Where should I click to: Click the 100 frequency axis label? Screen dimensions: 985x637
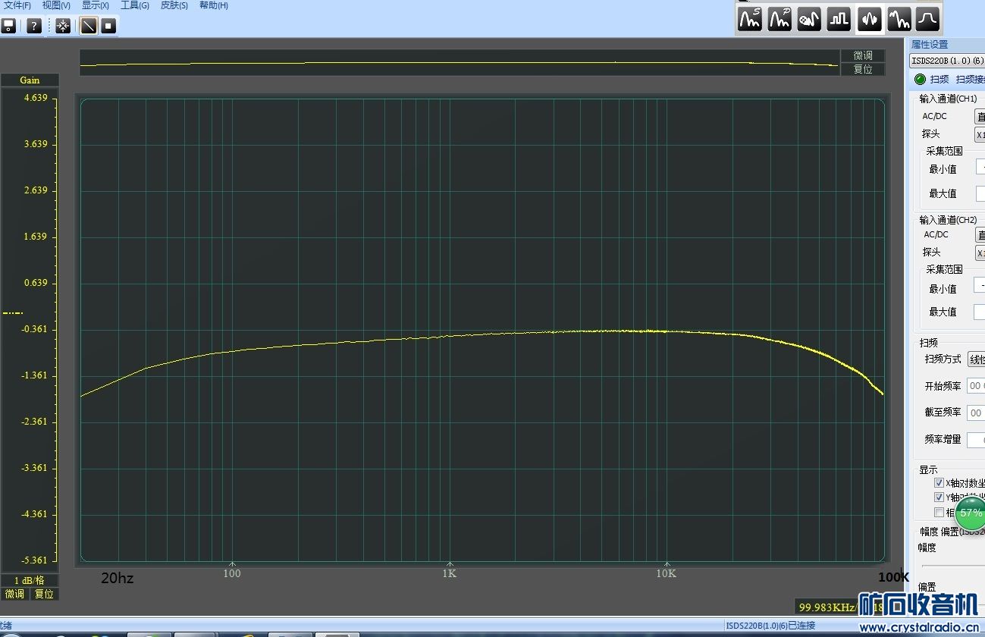232,573
